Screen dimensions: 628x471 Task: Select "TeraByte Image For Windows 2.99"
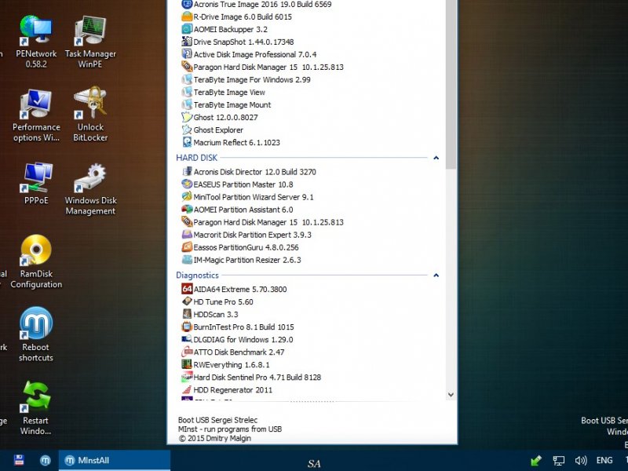(x=252, y=80)
